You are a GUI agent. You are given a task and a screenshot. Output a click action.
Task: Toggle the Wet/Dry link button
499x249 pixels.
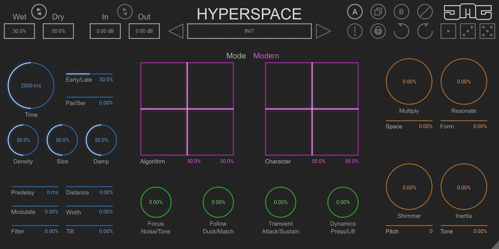(x=39, y=11)
